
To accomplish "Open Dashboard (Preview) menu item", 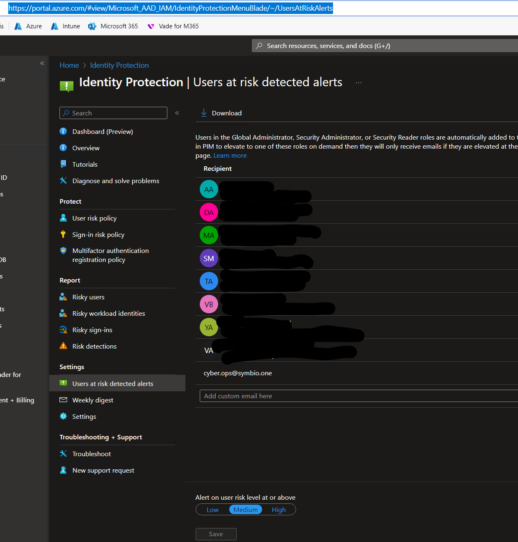I will 103,131.
